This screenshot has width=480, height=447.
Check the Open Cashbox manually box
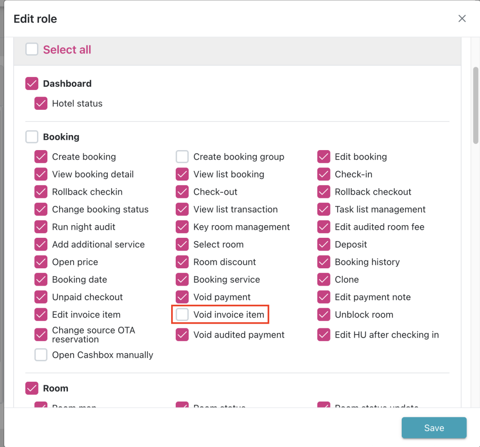pyautogui.click(x=41, y=355)
